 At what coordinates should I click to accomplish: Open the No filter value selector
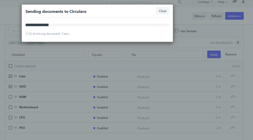[166, 54]
